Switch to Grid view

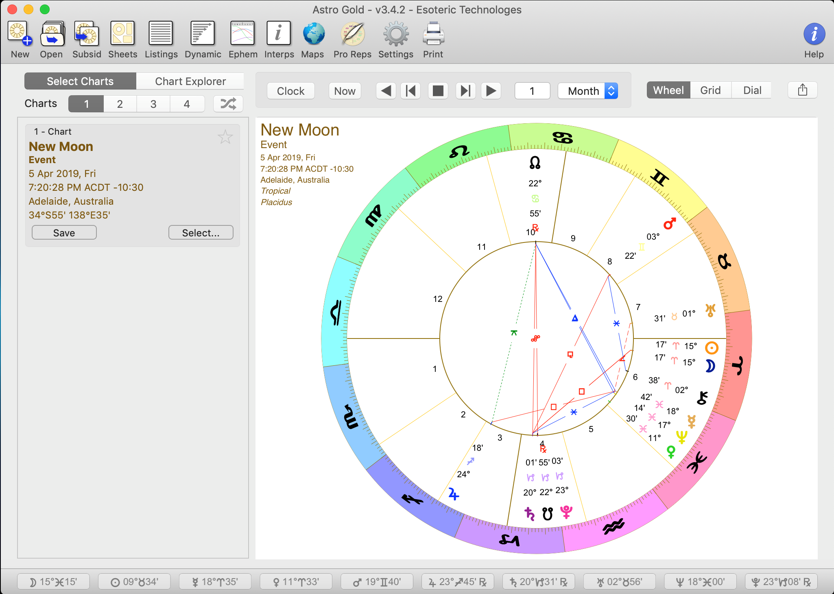point(710,90)
